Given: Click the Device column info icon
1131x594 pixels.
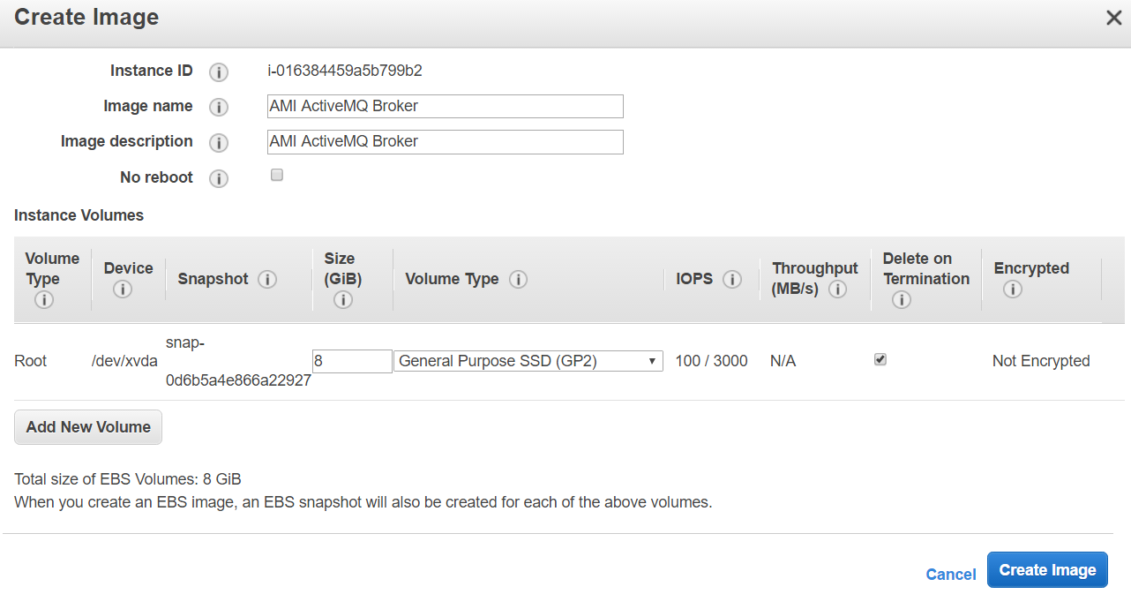Looking at the screenshot, I should pos(123,289).
